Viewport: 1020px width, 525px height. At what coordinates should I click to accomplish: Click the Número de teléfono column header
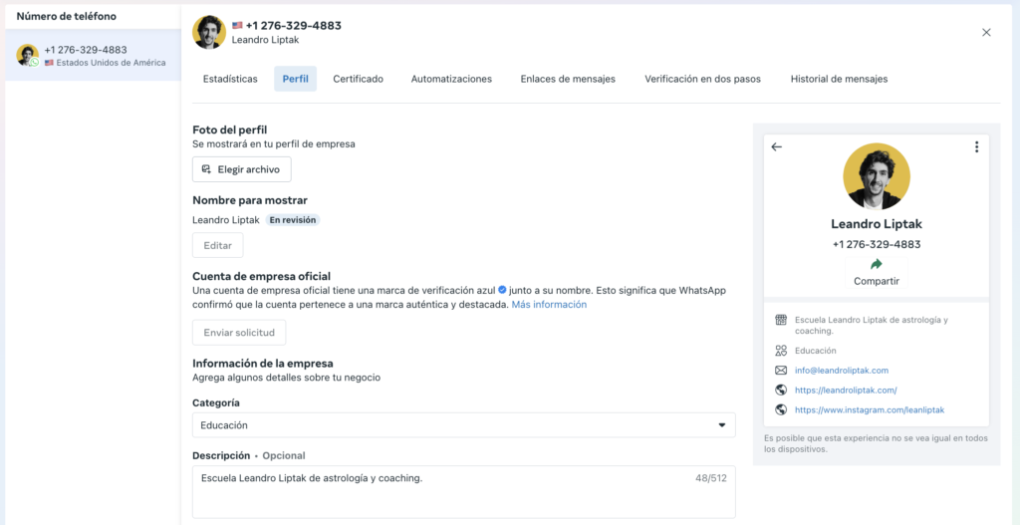click(67, 16)
